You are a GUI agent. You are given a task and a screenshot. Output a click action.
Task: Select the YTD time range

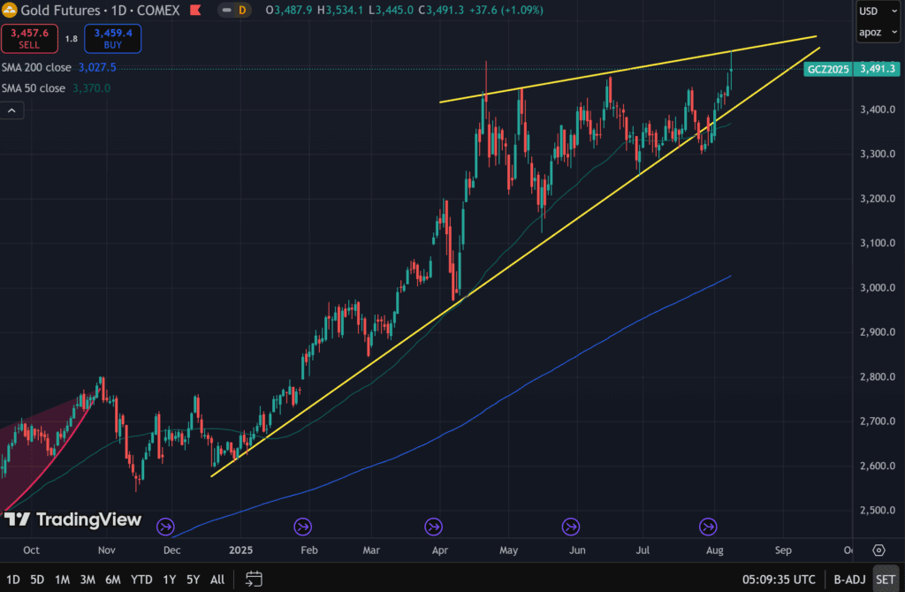click(x=141, y=581)
